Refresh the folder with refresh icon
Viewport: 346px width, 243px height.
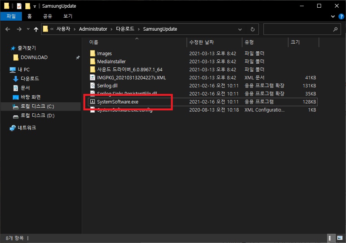(x=253, y=29)
